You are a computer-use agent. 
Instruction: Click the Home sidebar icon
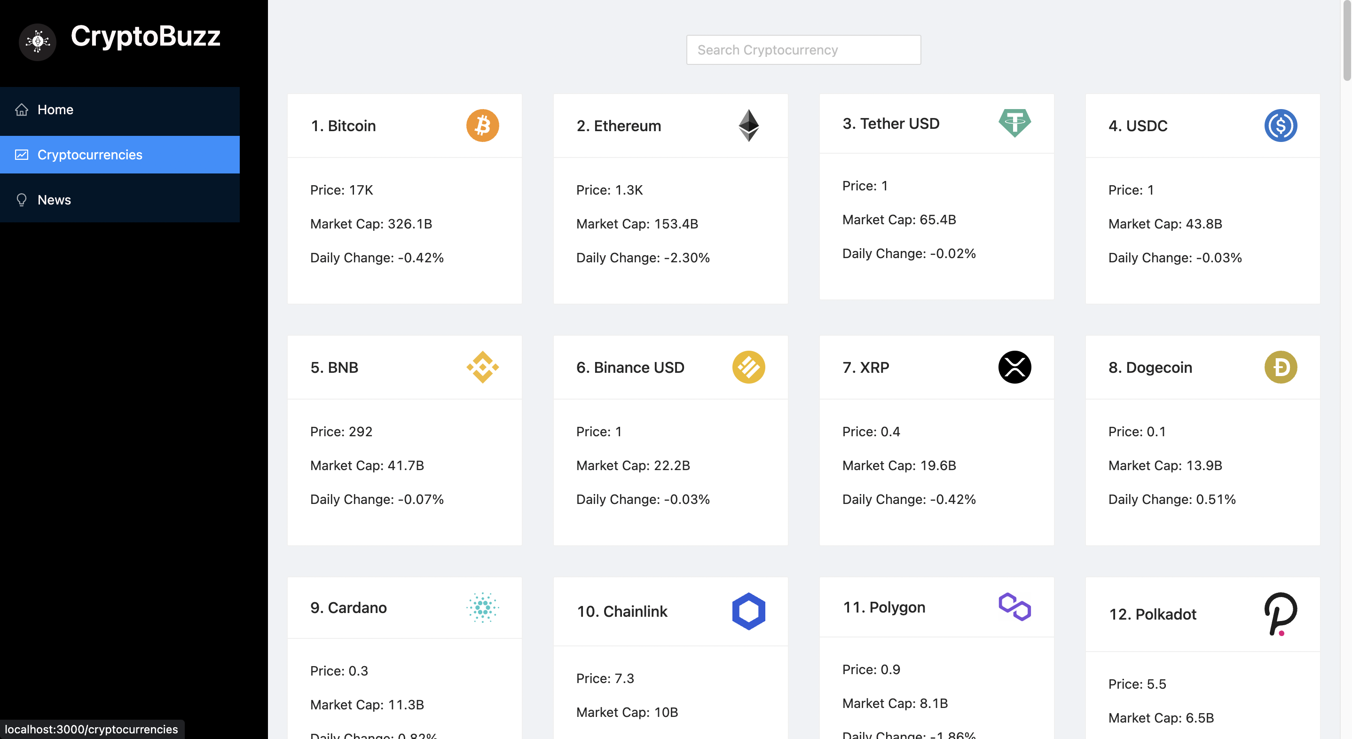coord(22,110)
